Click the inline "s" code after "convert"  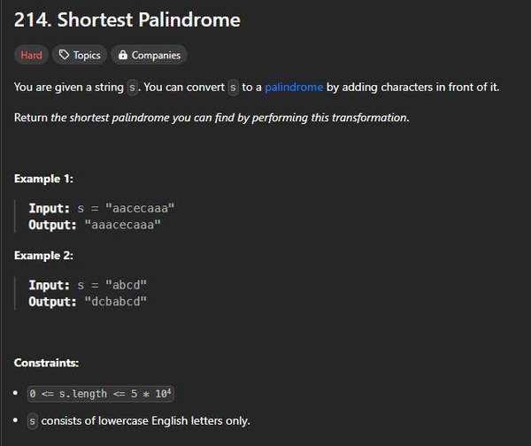pos(234,87)
